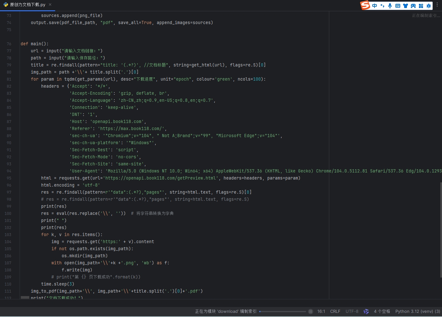Change the CRLF line separator
442x317 pixels.
(x=335, y=312)
